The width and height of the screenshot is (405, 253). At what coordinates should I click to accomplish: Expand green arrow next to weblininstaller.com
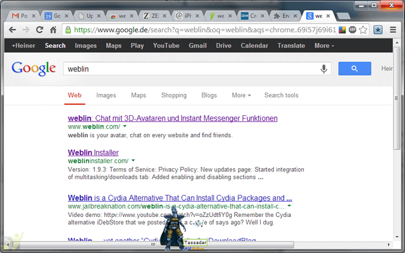pos(133,161)
